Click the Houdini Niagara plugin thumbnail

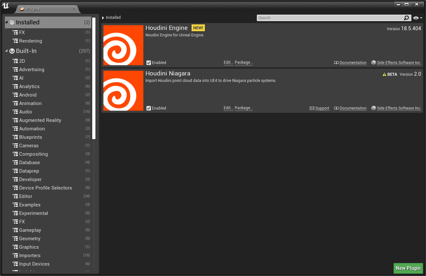click(123, 91)
